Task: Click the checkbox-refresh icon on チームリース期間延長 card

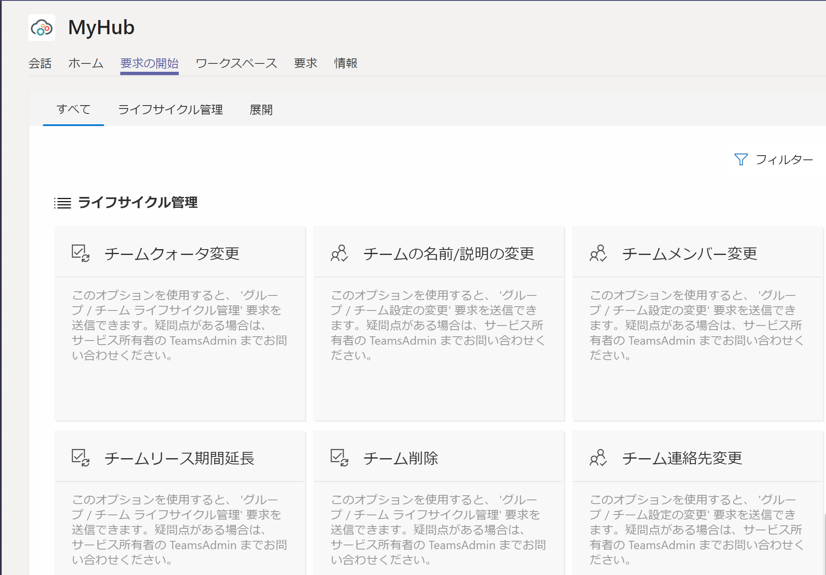Action: [x=81, y=458]
